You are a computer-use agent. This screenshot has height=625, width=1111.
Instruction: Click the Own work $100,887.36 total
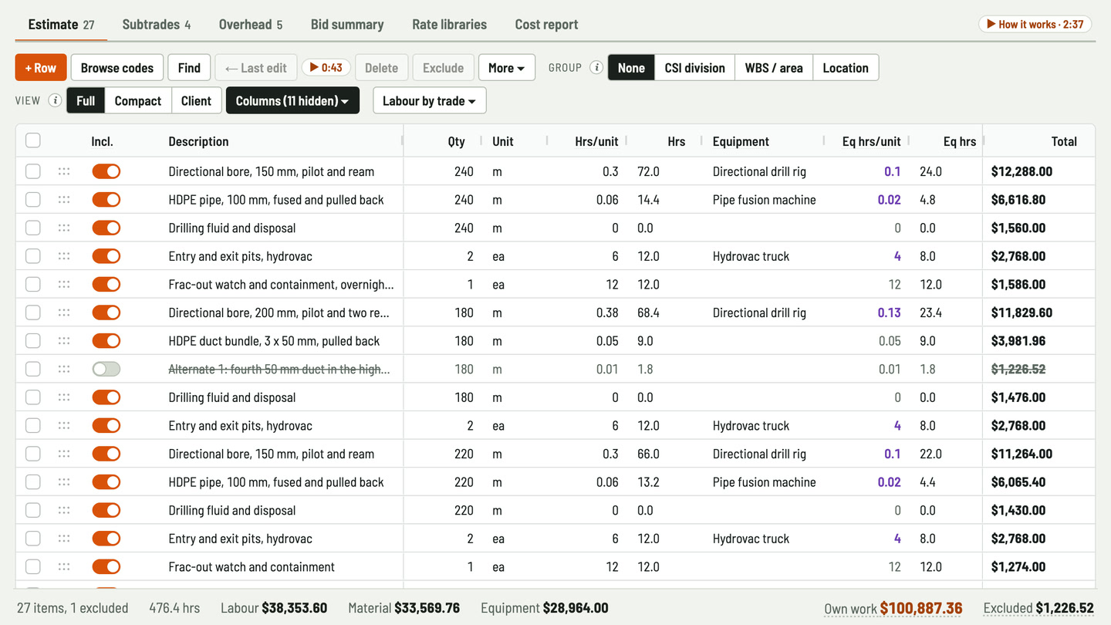[x=893, y=608]
